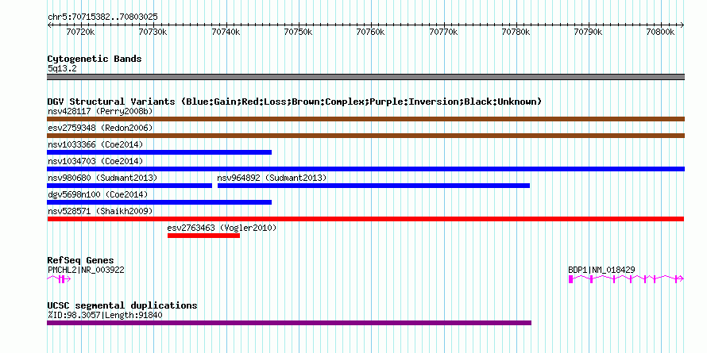Image resolution: width=707 pixels, height=353 pixels.
Task: Select the purple segmental duplication bar
Action: point(289,323)
